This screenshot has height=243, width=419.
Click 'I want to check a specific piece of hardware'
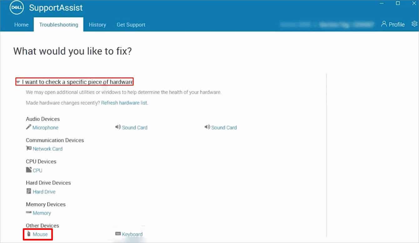pyautogui.click(x=78, y=82)
